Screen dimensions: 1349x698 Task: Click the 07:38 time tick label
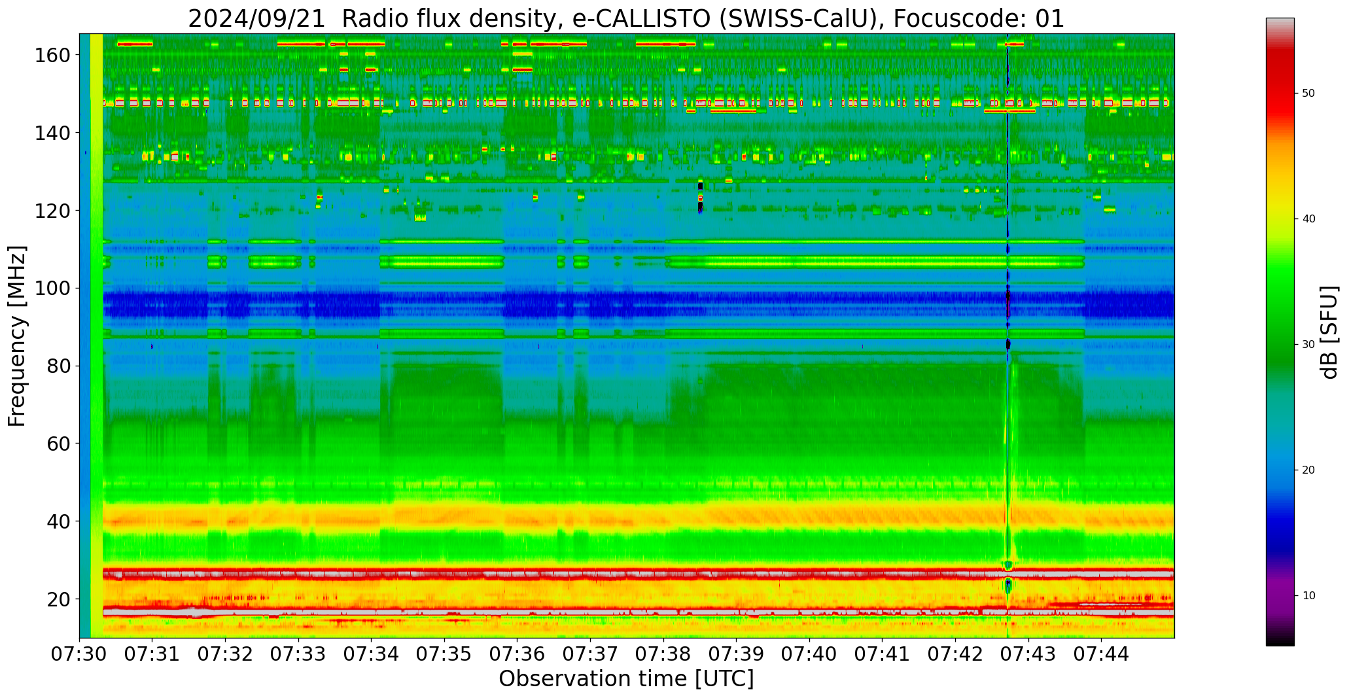pyautogui.click(x=663, y=654)
